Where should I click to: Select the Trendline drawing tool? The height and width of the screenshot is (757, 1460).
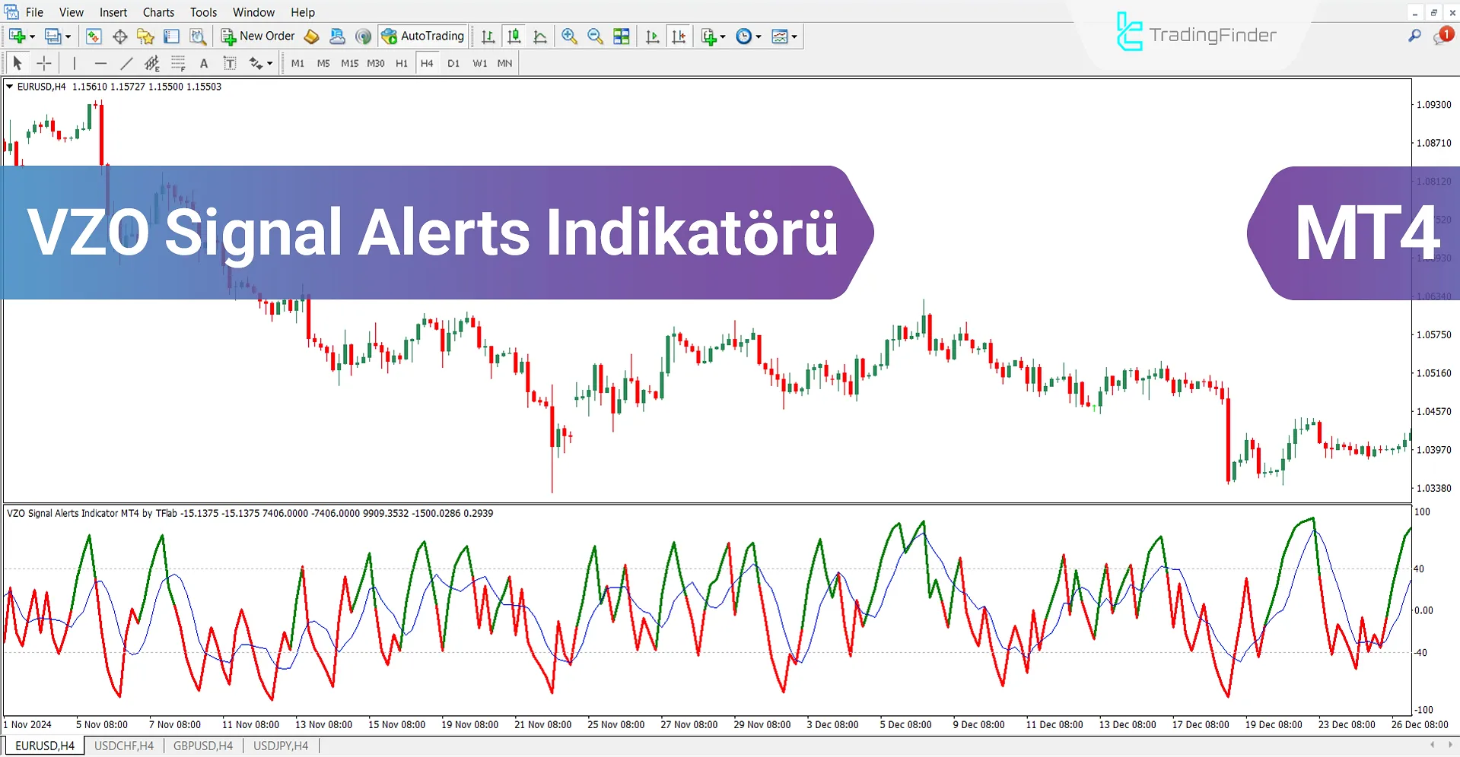tap(126, 63)
